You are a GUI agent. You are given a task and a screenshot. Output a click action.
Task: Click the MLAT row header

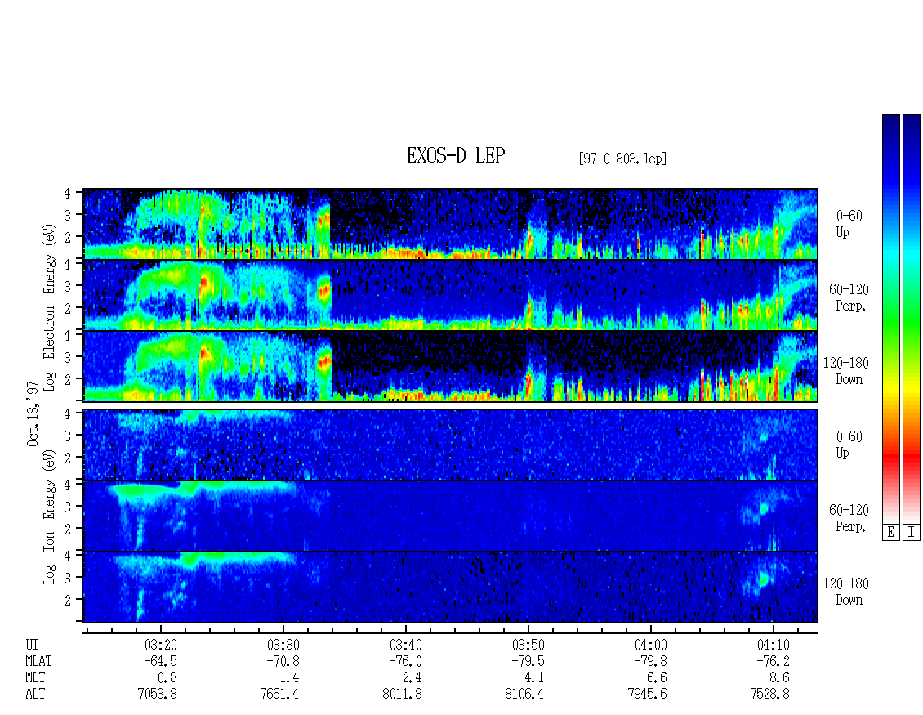click(38, 661)
